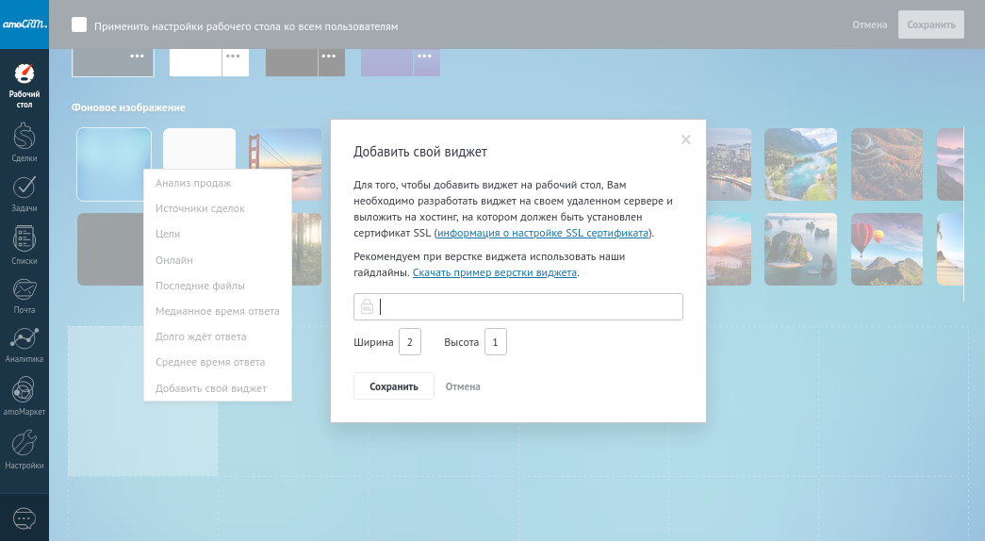Screen dimensions: 985x541
Task: Choose Источники сделок in widget list
Action: (200, 208)
